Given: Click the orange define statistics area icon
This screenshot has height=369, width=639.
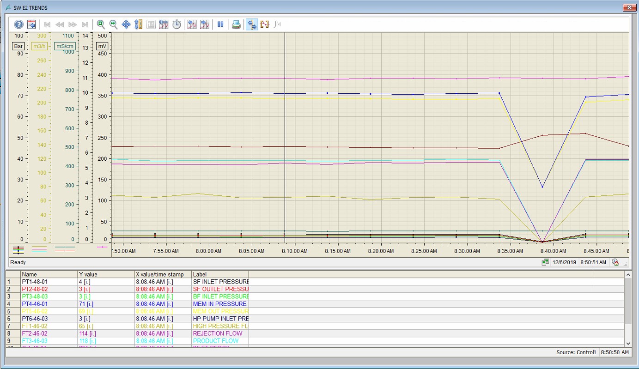Looking at the screenshot, I should [x=264, y=24].
